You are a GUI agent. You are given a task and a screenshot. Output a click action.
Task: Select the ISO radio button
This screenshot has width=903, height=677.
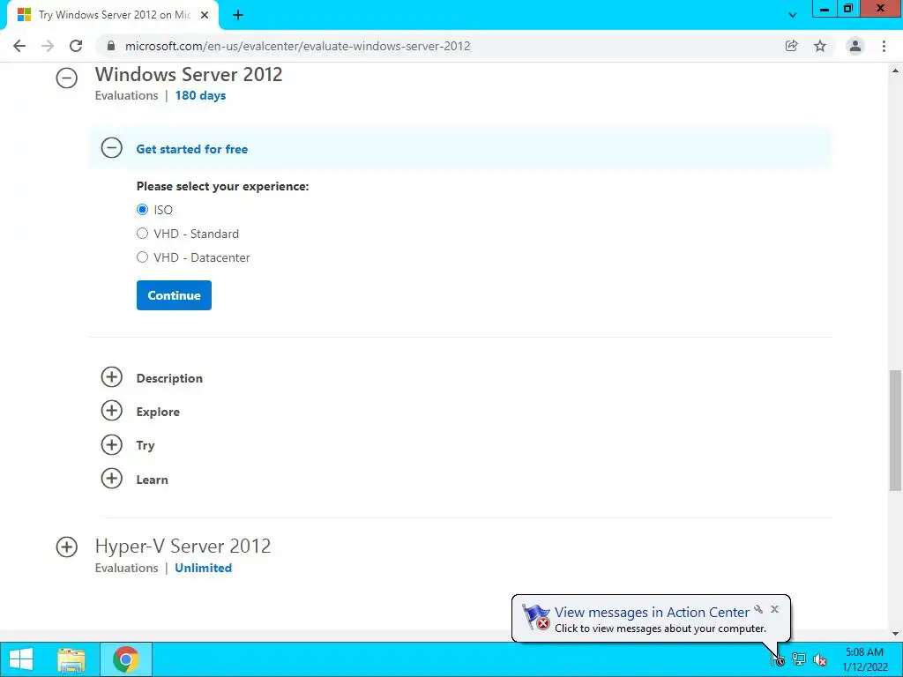[142, 210]
